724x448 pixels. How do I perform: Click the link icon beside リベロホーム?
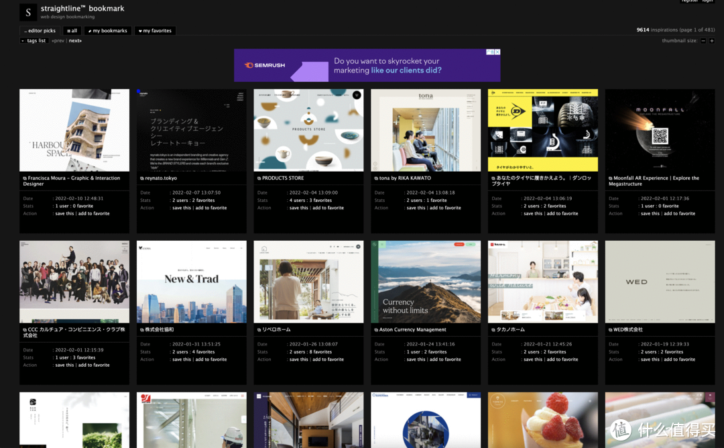pos(259,330)
